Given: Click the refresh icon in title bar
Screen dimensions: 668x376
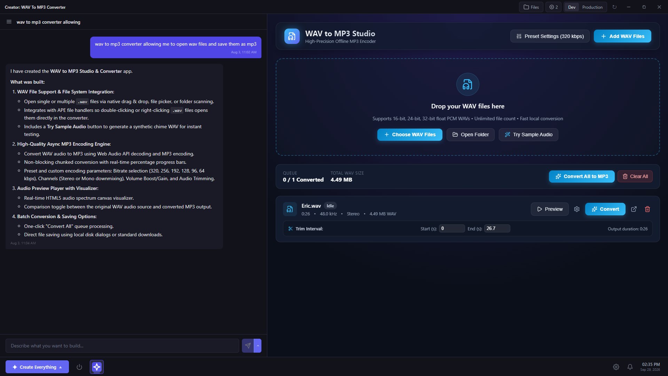Looking at the screenshot, I should pyautogui.click(x=615, y=7).
